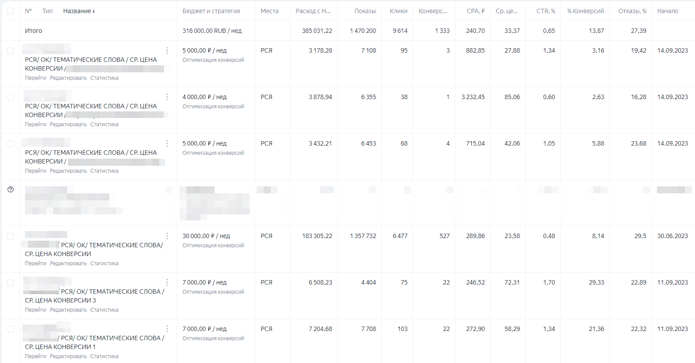695x363 pixels.
Task: Open Статистика for the 30 000 ₽ campaign
Action: tap(104, 263)
